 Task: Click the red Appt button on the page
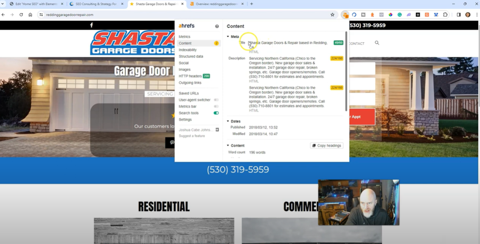362,117
